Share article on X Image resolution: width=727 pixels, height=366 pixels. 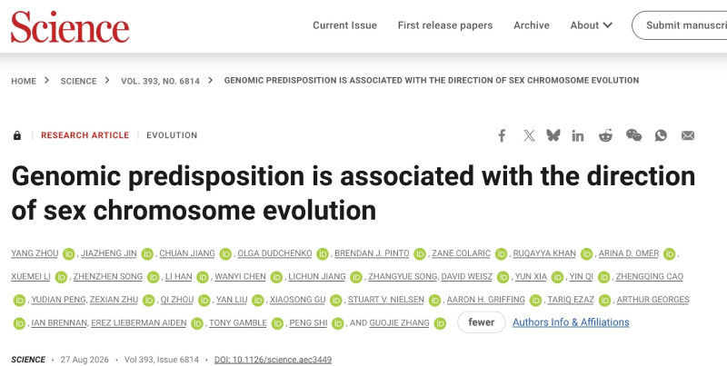[x=529, y=135]
